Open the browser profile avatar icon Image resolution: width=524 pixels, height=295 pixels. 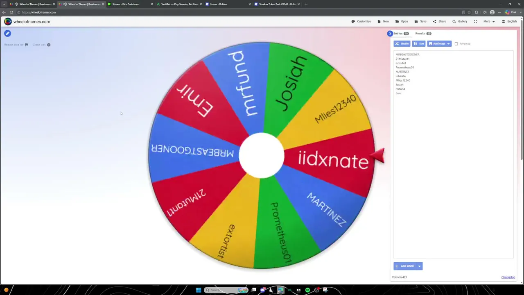coord(492,12)
